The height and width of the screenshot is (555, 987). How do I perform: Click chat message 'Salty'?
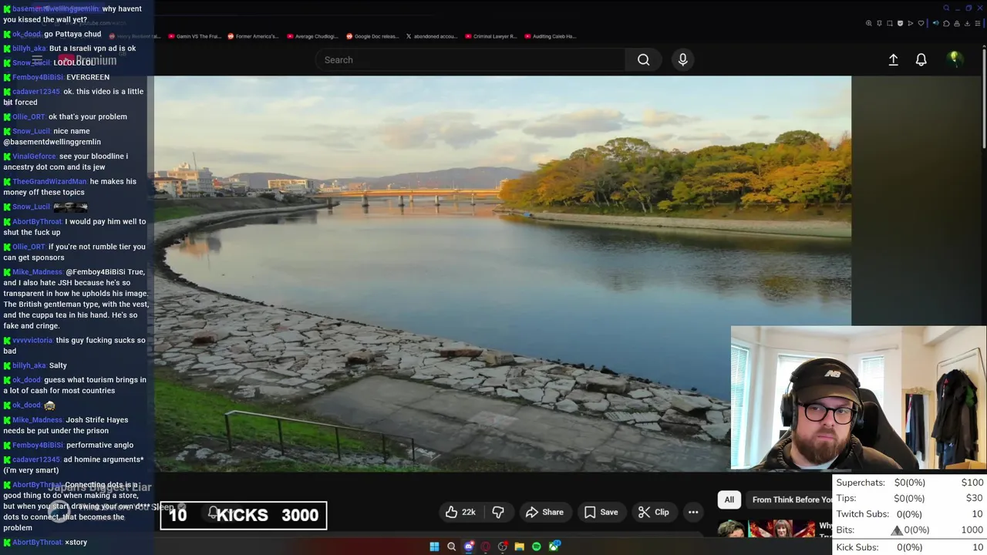(58, 365)
